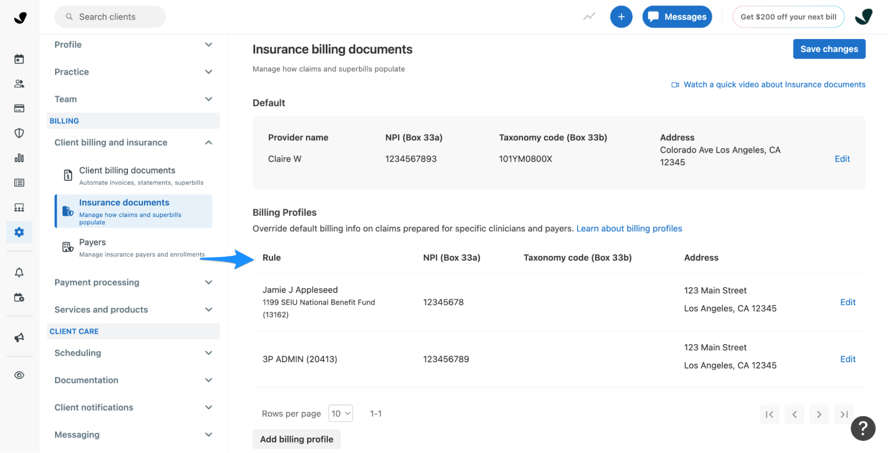Expand the Documentation section
888x453 pixels.
(x=133, y=380)
